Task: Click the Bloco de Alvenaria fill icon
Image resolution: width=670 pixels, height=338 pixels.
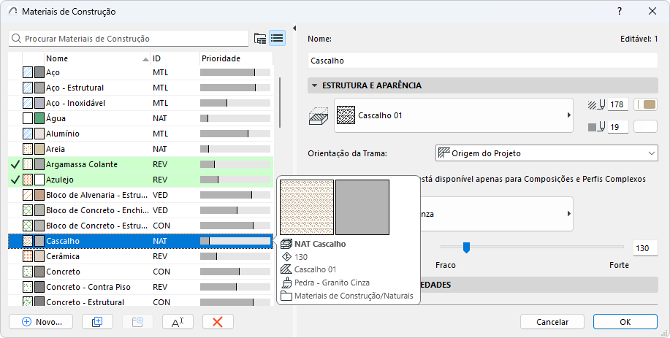Action: point(28,195)
